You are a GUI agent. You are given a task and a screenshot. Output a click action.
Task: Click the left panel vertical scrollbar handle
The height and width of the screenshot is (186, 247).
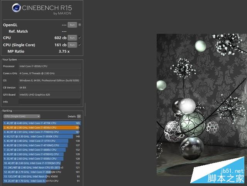85,110
